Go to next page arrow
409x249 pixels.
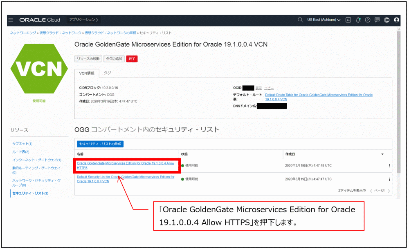point(389,191)
